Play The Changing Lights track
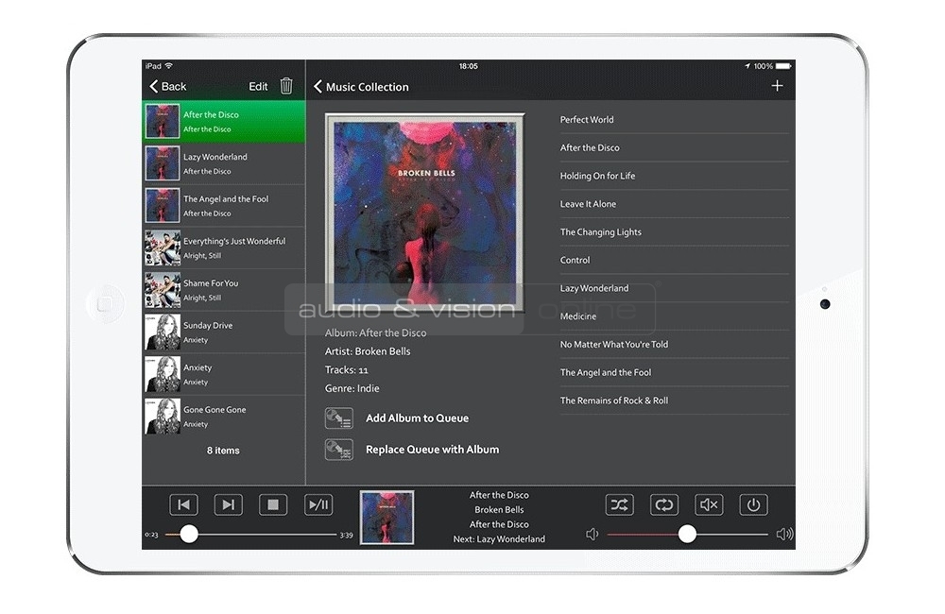 coord(675,232)
